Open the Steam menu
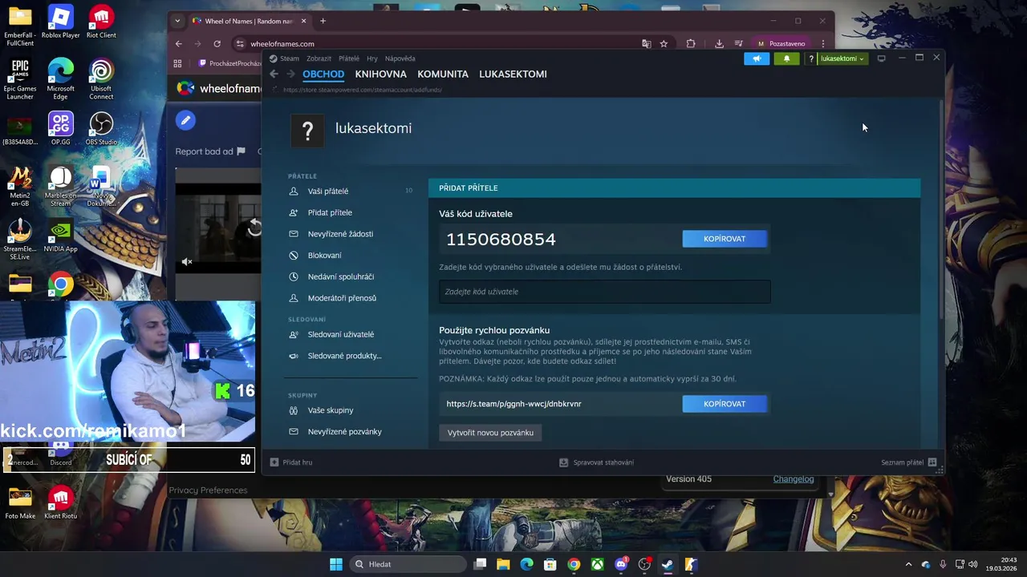 pyautogui.click(x=289, y=59)
